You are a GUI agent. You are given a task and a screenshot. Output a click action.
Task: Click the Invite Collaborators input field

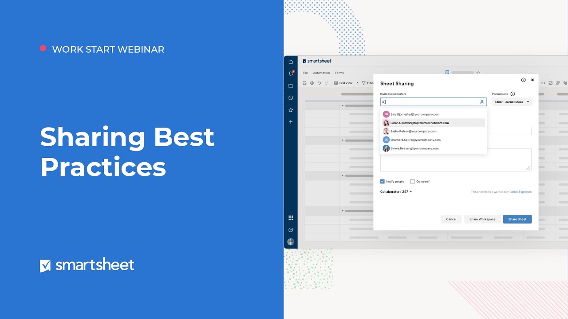click(434, 102)
